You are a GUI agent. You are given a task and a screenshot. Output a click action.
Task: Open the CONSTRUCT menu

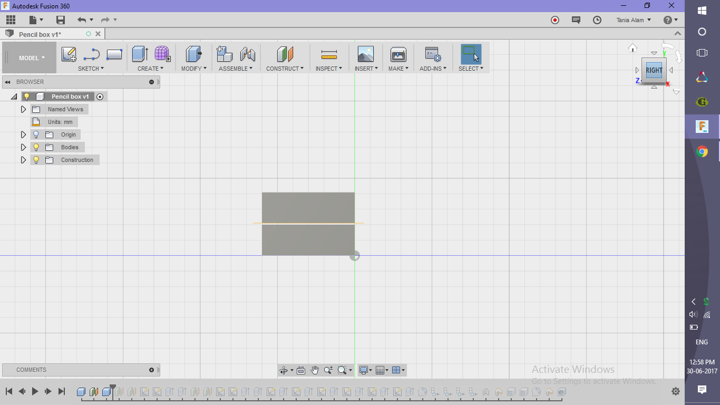285,69
